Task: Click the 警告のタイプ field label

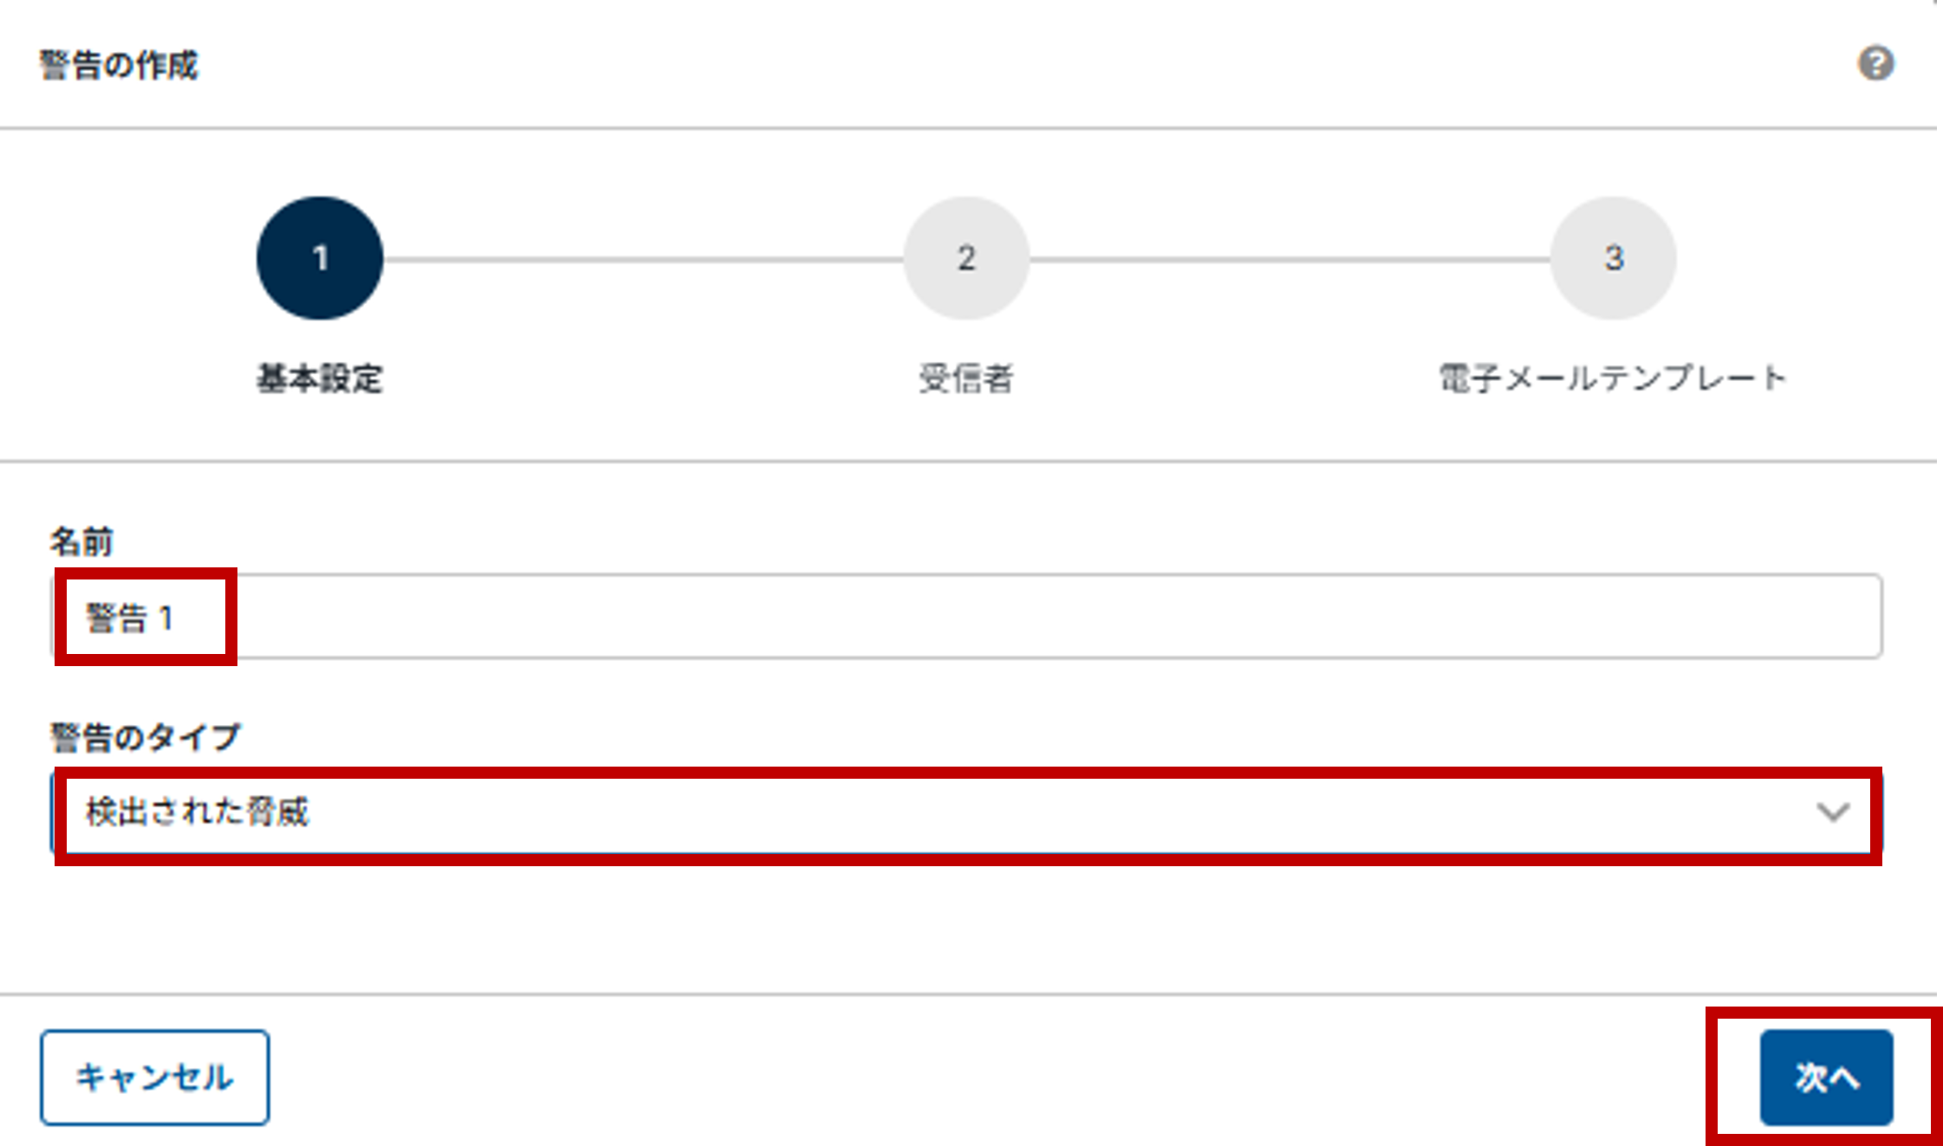Action: pyautogui.click(x=145, y=737)
